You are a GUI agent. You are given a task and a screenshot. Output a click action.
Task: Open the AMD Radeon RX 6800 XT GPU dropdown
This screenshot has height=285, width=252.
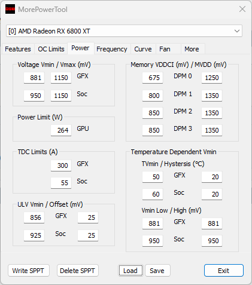[x=124, y=31]
